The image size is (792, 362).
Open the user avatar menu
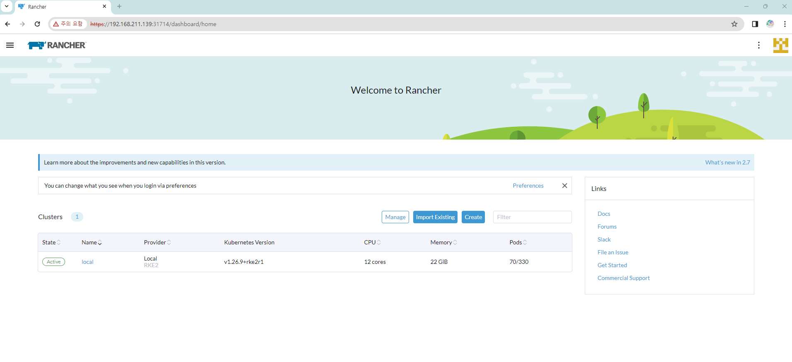point(780,45)
